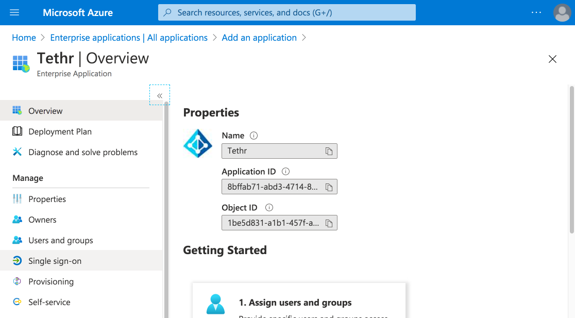Open the Azure portal search bar

coord(286,12)
